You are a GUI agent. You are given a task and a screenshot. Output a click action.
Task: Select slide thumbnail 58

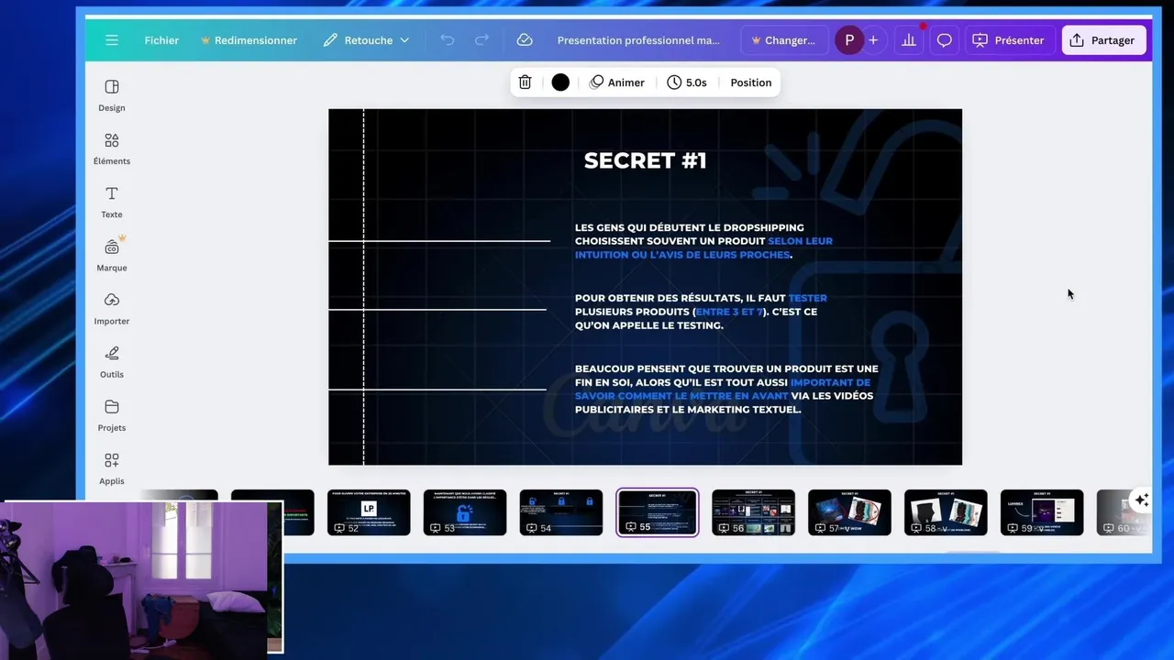pyautogui.click(x=946, y=512)
